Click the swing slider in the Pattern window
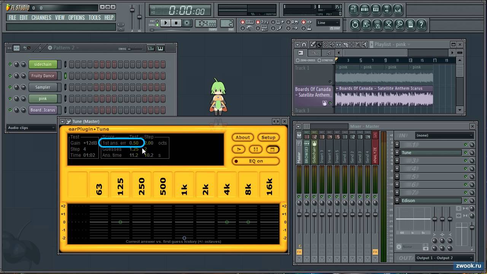487x274 pixels. [135, 48]
